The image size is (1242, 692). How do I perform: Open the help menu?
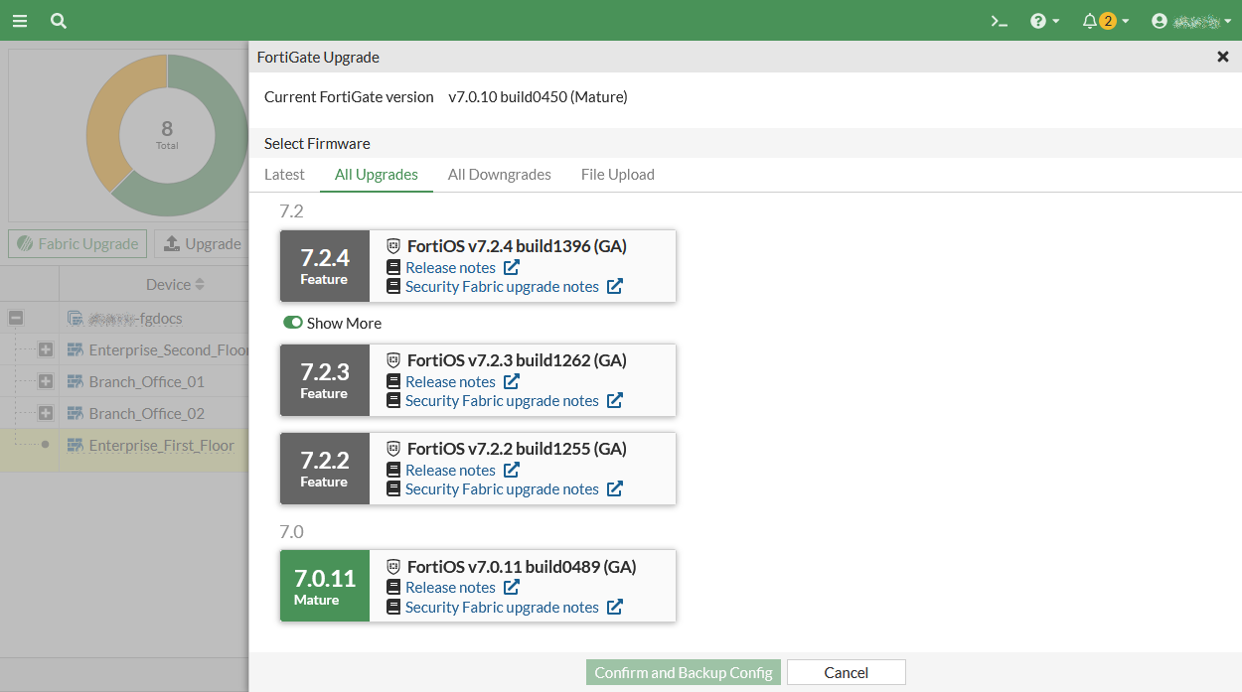[x=1039, y=20]
